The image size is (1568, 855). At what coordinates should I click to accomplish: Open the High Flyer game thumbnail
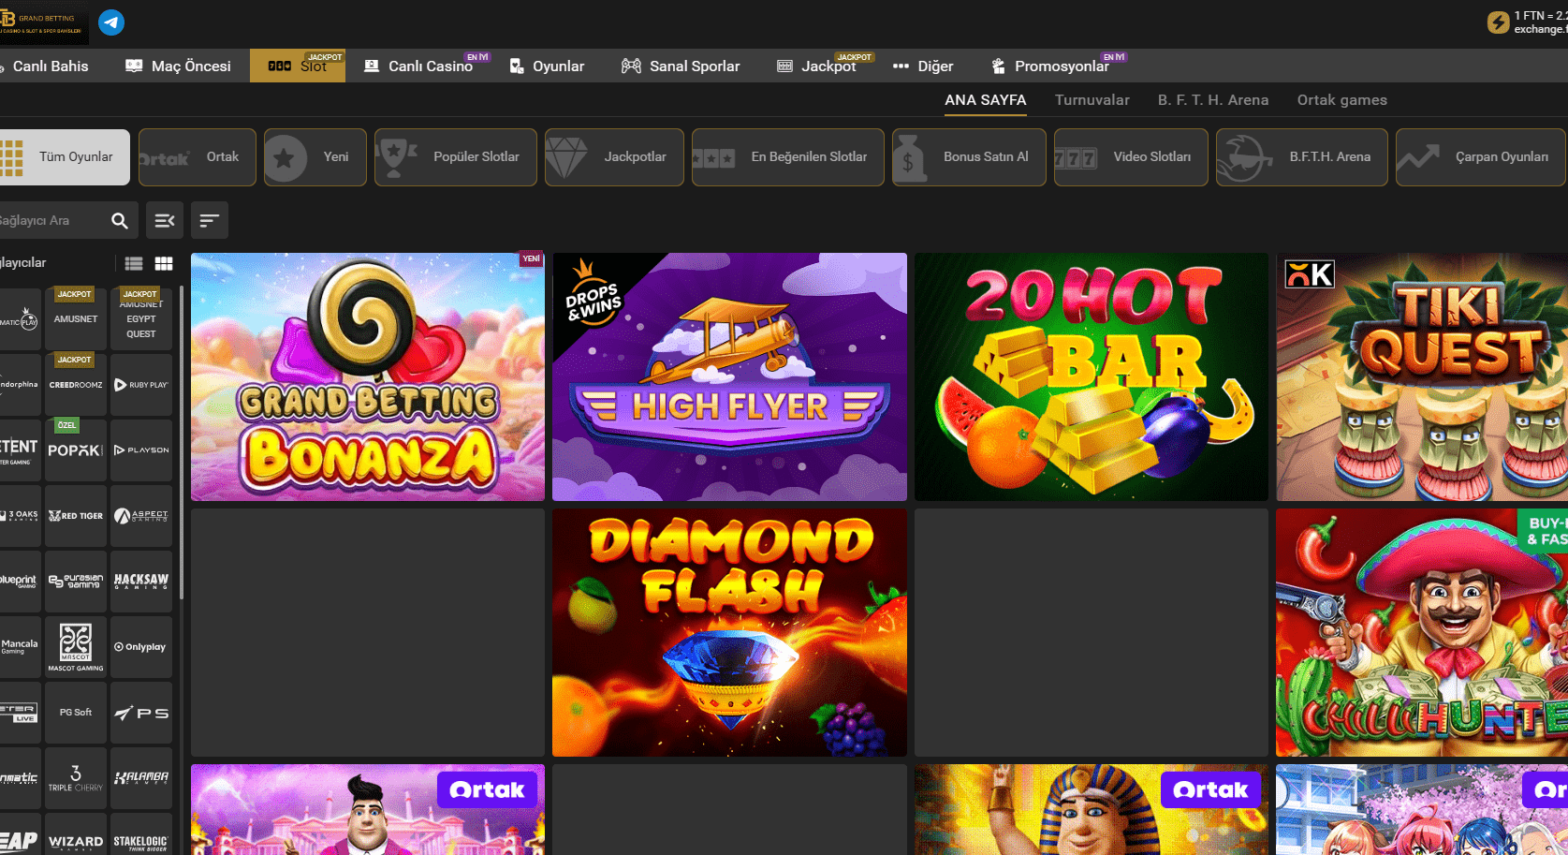729,376
